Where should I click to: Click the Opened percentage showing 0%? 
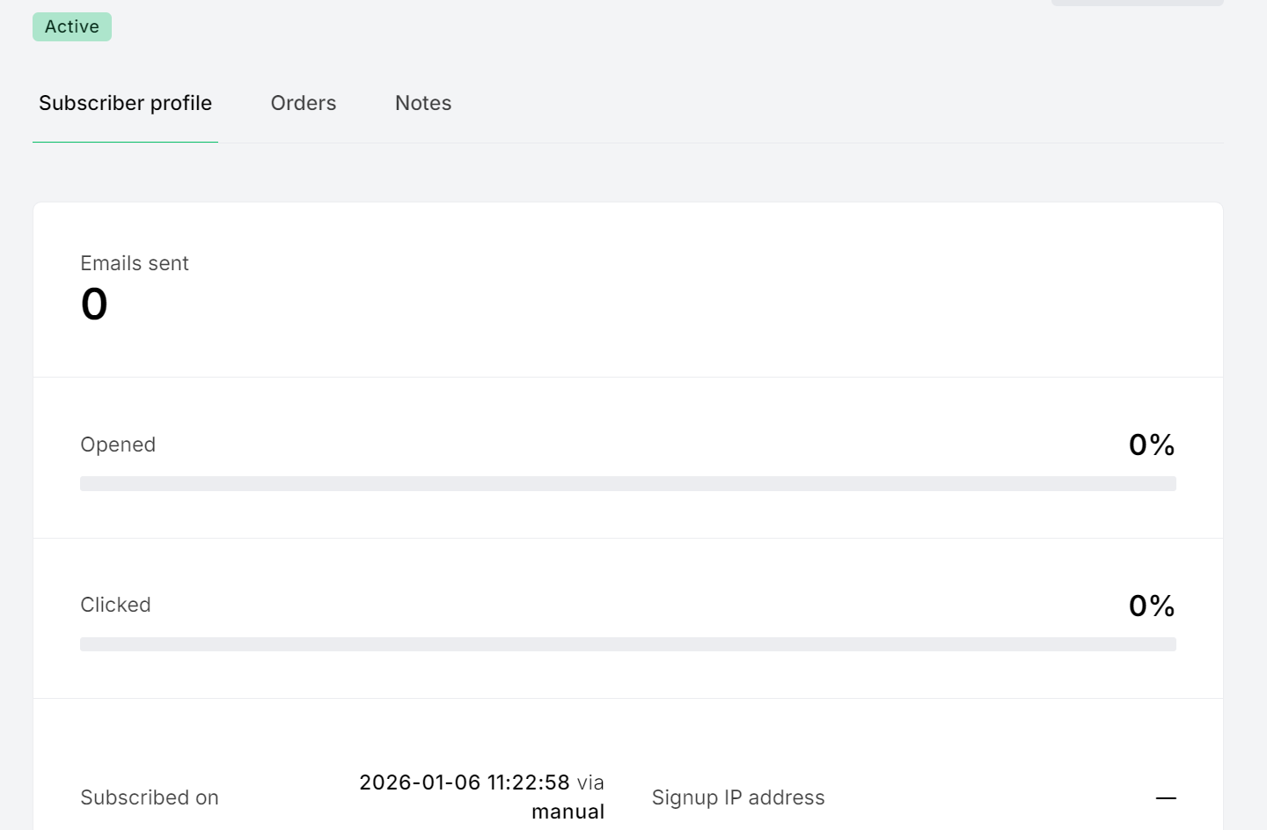click(1152, 445)
